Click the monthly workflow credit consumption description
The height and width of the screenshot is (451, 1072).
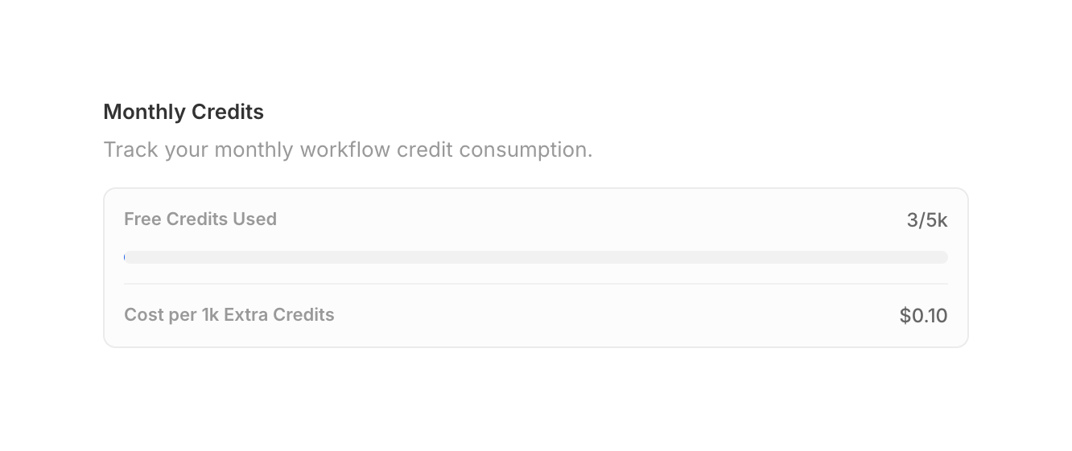[x=348, y=150]
